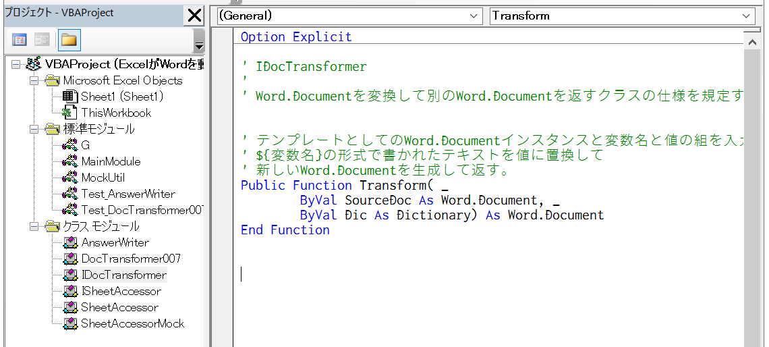
Task: Click the Public Function Transform( line
Action: click(x=345, y=186)
